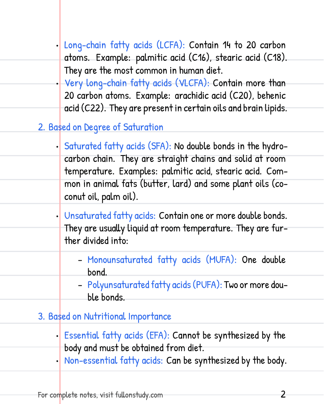Click the text 'palmitic acid (C16), stearic acid (C18).'

(211, 58)
